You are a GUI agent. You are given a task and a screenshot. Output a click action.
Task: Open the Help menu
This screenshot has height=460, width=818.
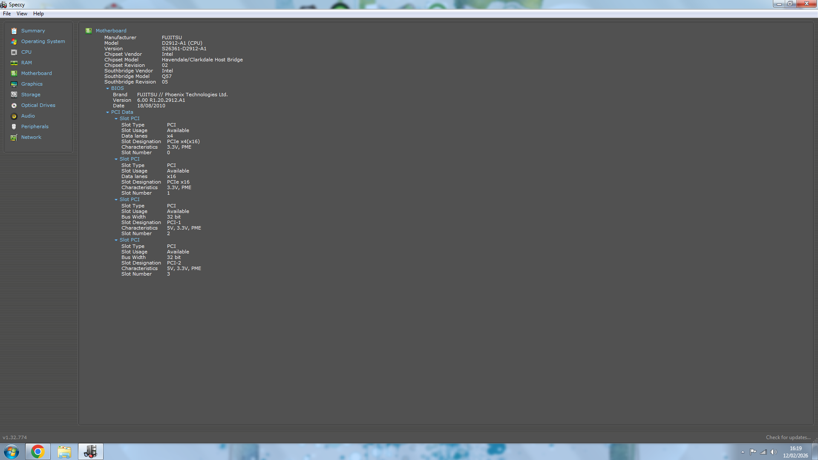click(x=38, y=14)
